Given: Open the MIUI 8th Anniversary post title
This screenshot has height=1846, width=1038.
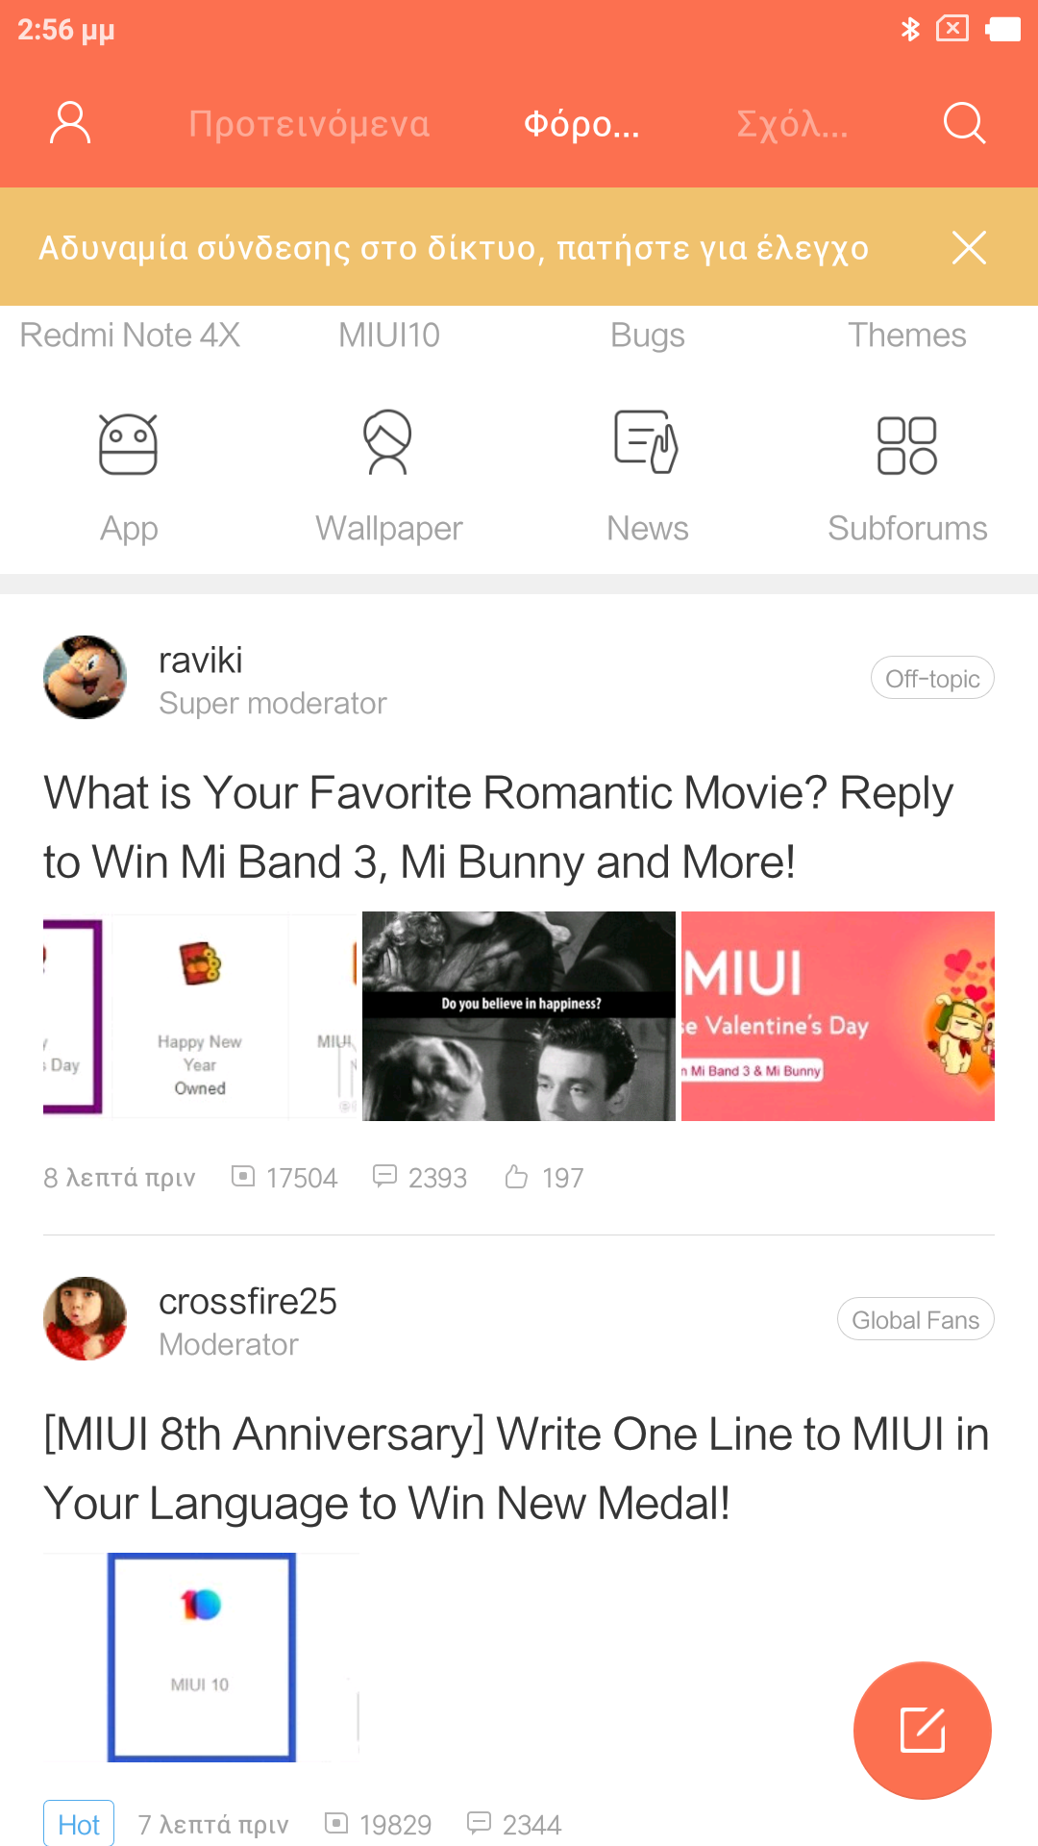Looking at the screenshot, I should (x=517, y=1468).
